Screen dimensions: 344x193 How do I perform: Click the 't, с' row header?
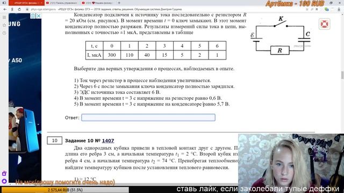coord(95,46)
